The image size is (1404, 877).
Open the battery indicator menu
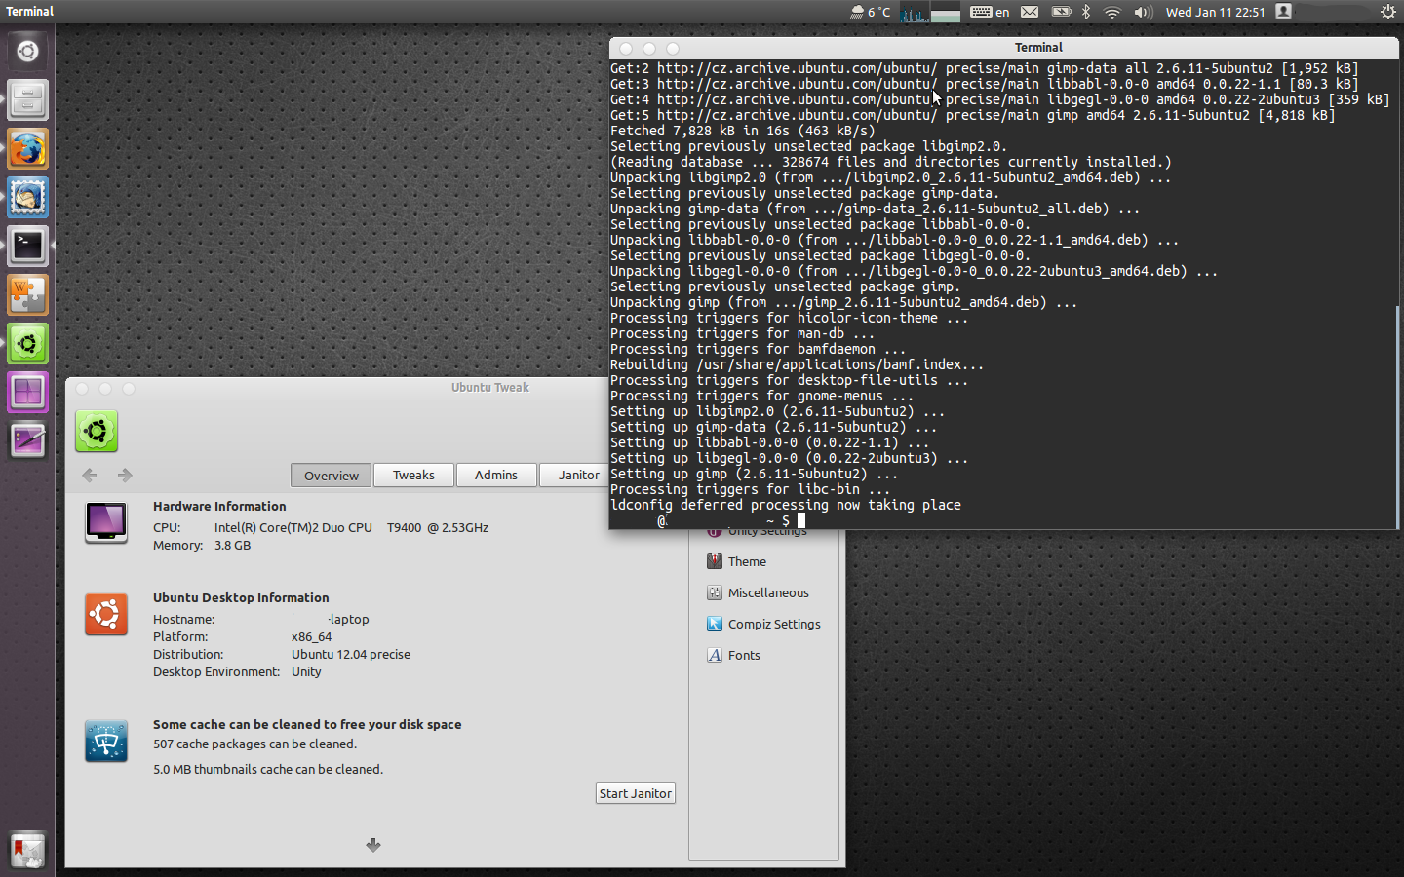tap(1061, 12)
